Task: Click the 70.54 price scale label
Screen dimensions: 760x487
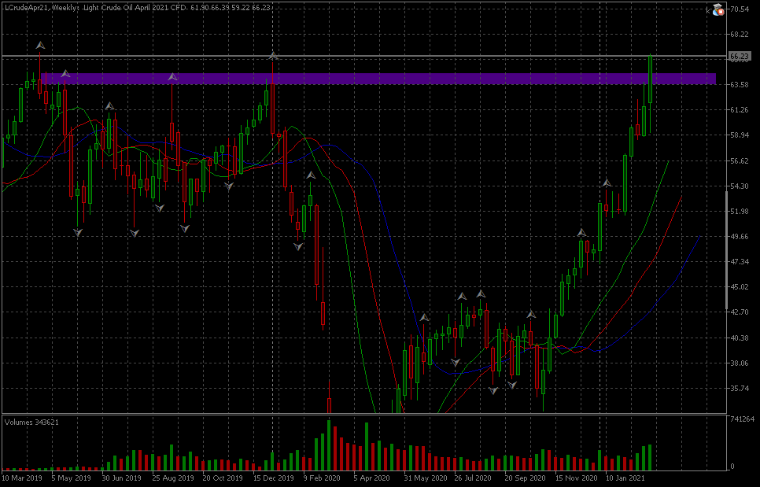Action: 740,9
